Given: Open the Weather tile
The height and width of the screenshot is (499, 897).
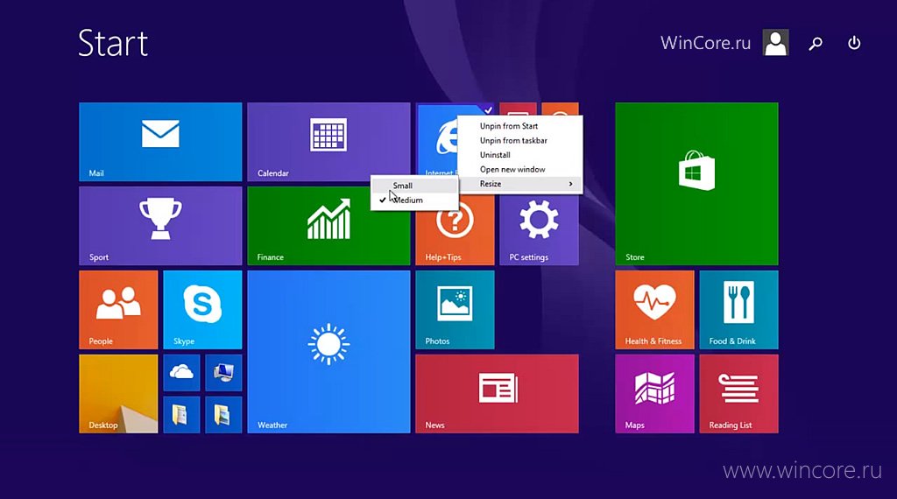Looking at the screenshot, I should (328, 352).
